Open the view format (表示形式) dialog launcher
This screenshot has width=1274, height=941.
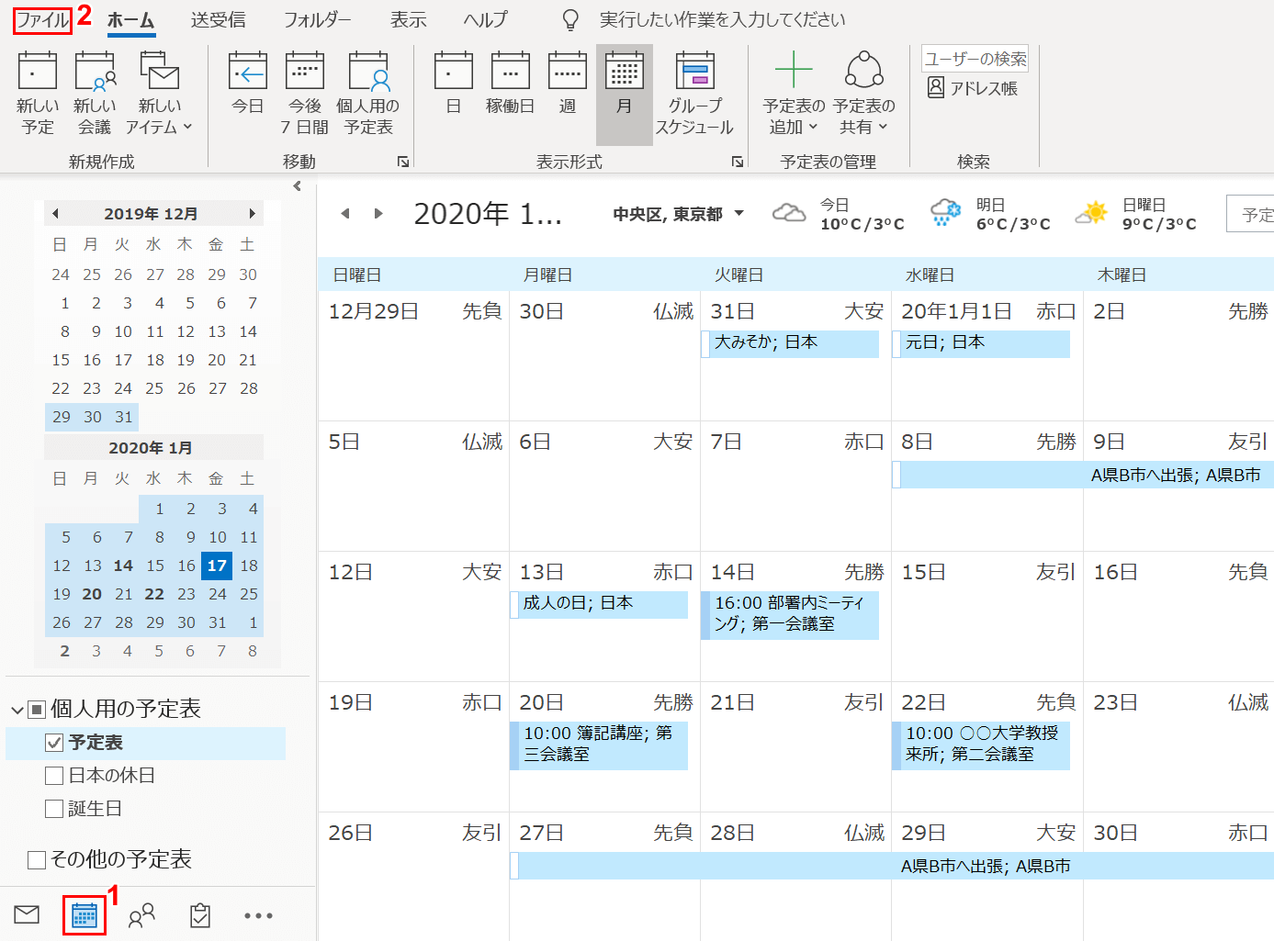[x=737, y=162]
